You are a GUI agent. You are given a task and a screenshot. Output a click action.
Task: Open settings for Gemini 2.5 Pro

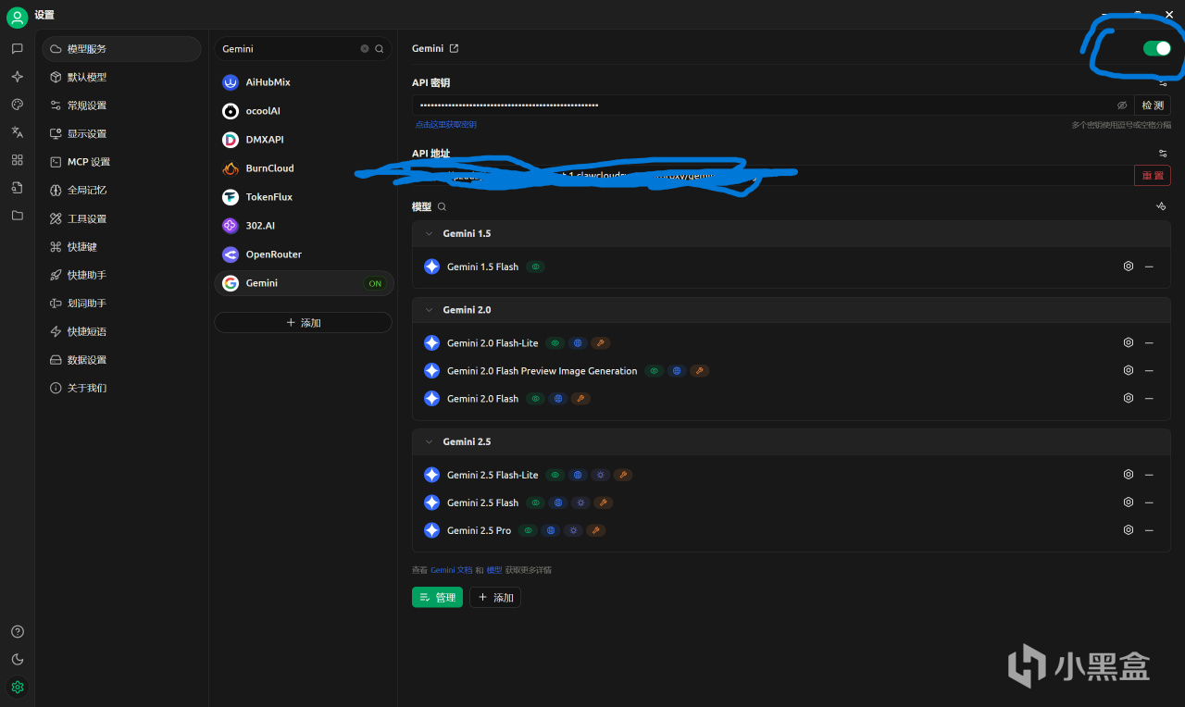pos(1129,530)
